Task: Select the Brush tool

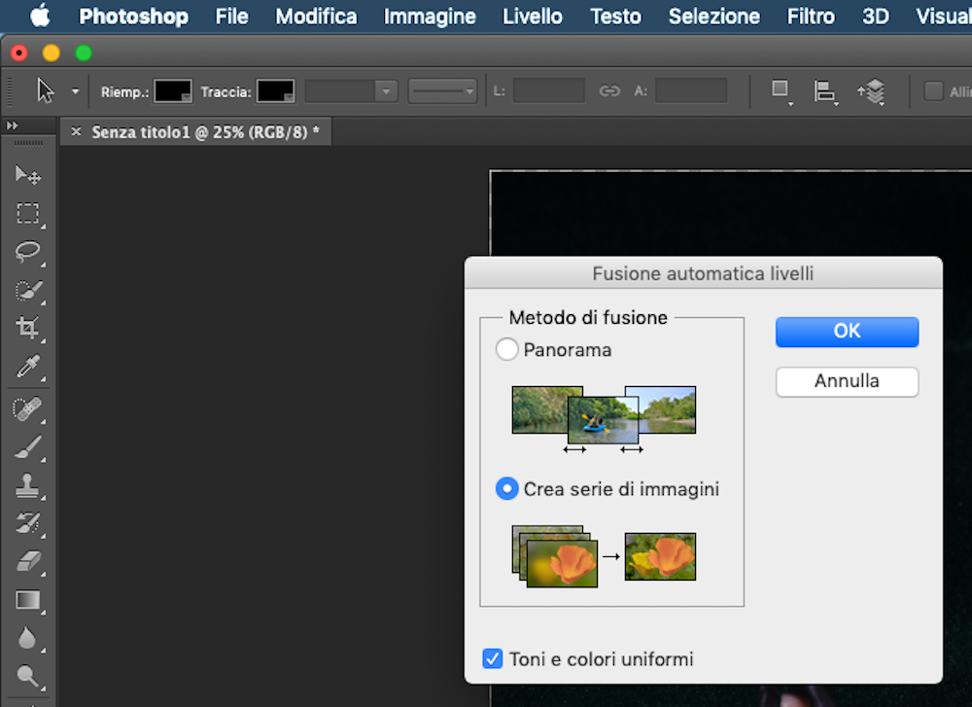Action: 28,447
